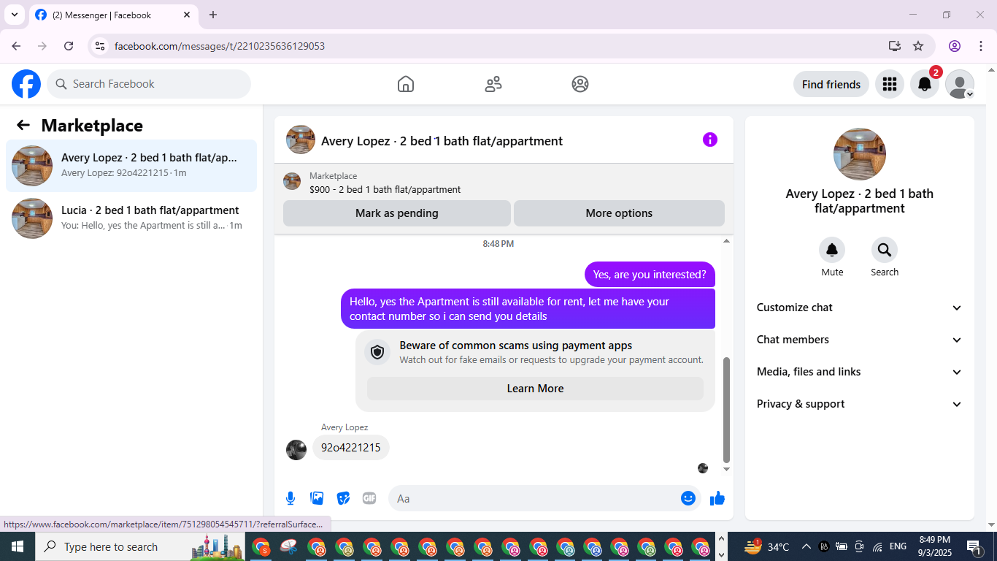Open the 34°C weather widget on taskbar

pos(766,546)
